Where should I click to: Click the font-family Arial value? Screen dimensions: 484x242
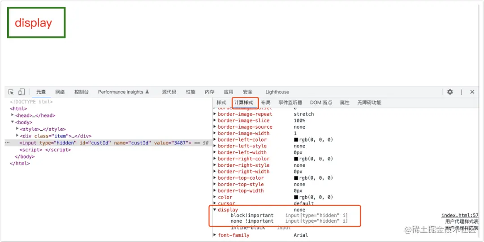click(301, 235)
